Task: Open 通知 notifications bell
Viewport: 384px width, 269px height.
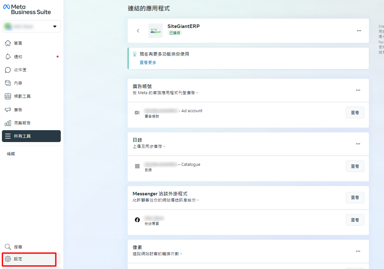Action: [18, 57]
